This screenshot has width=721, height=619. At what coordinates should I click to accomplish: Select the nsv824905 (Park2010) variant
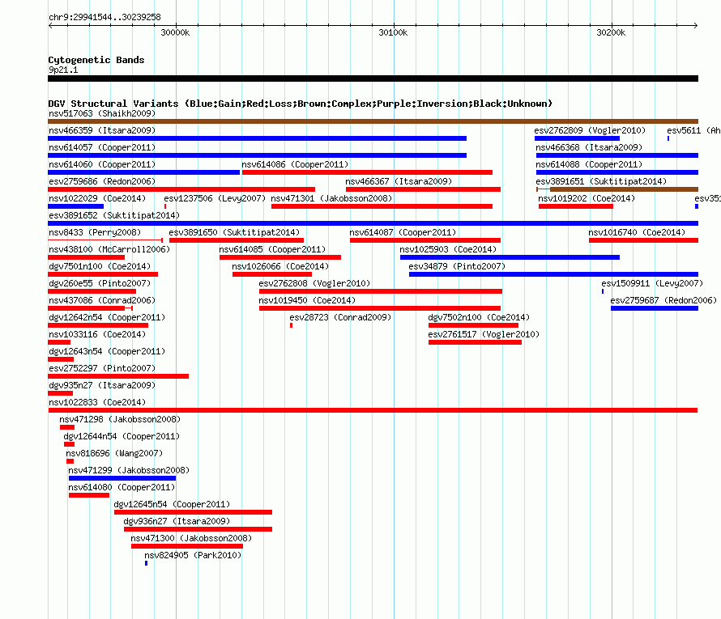pos(146,563)
